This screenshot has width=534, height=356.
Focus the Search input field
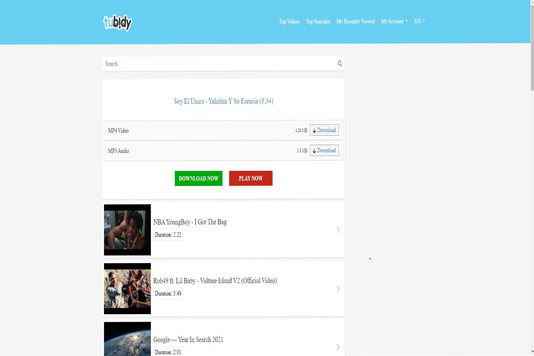[x=223, y=64]
